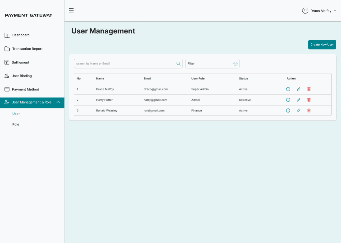Screen dimensions: 341x243
Task: View info for Harry Potter row
Action: pos(288,100)
